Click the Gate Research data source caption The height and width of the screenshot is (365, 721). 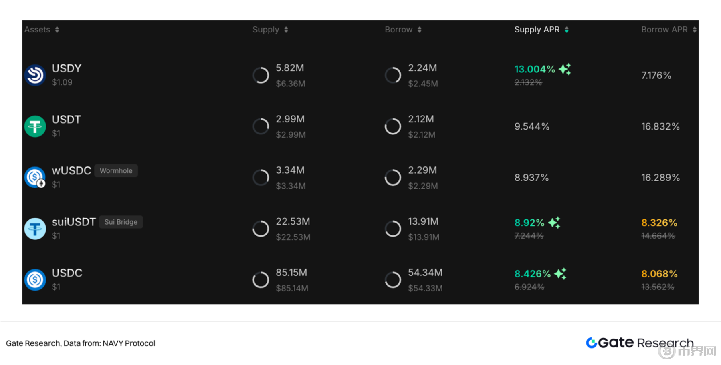tap(81, 343)
